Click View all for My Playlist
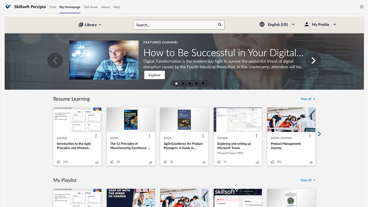Viewport: 368px width, 207px height. point(308,180)
